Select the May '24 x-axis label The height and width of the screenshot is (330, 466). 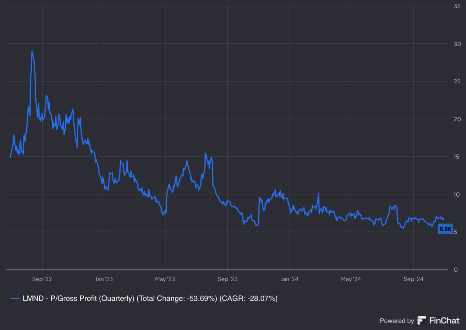[x=351, y=279]
